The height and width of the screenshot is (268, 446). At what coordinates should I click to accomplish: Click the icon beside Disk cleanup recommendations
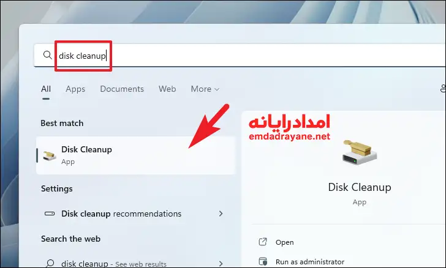coord(50,214)
